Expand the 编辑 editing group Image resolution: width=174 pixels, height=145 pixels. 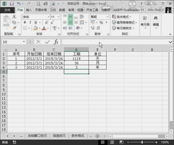click(x=156, y=22)
